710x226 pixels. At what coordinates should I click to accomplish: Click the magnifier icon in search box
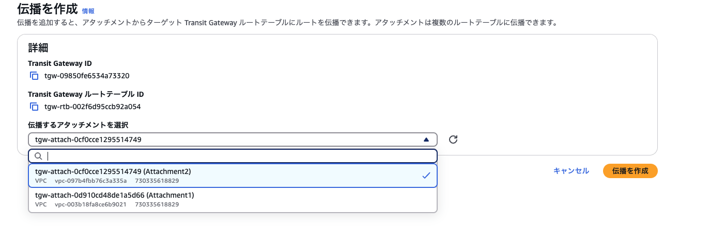(x=38, y=156)
